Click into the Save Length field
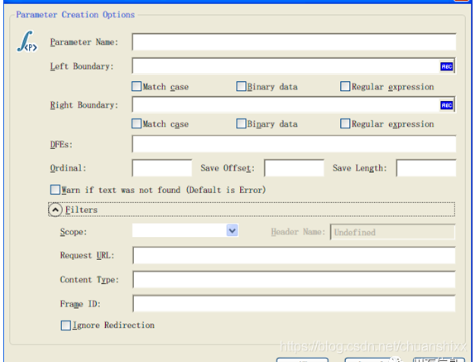The image size is (475, 362). (x=426, y=168)
